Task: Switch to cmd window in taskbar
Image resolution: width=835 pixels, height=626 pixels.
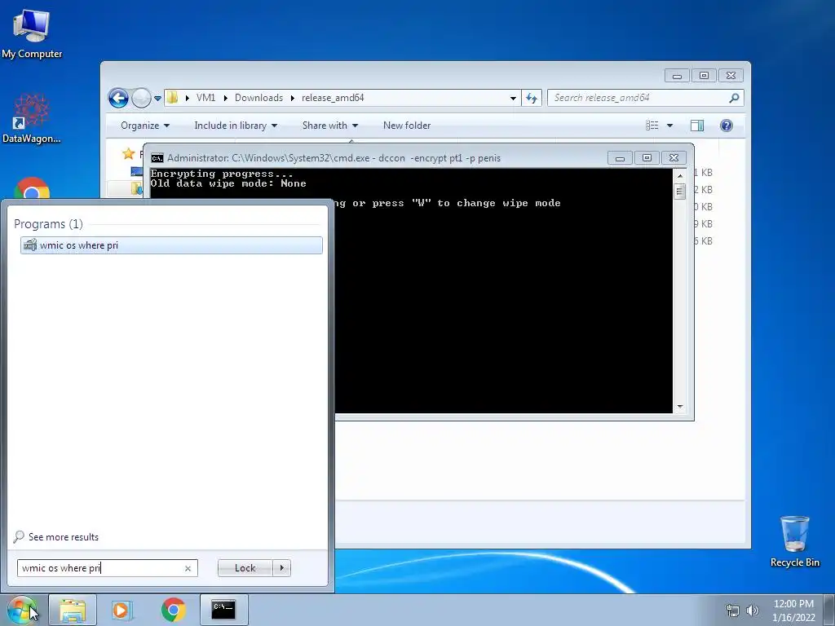Action: tap(223, 610)
